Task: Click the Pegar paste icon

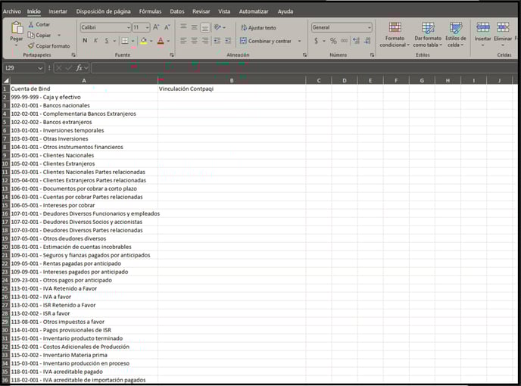Action: coord(17,28)
